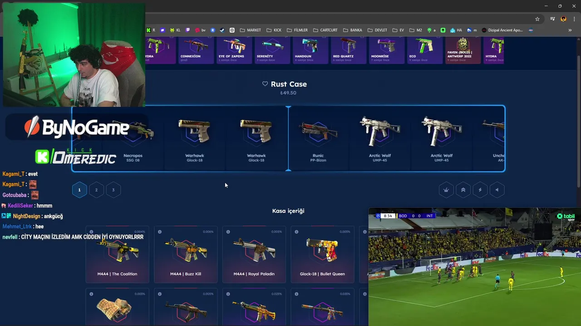
Task: Click the Rust Case title
Action: pos(289,84)
